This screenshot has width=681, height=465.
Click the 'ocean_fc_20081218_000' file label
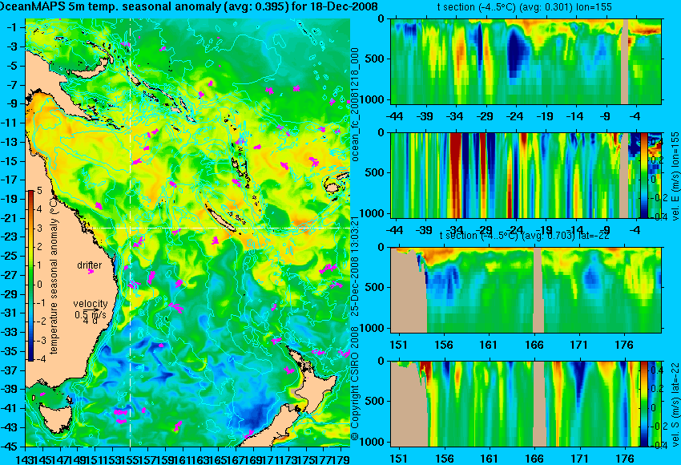click(355, 105)
